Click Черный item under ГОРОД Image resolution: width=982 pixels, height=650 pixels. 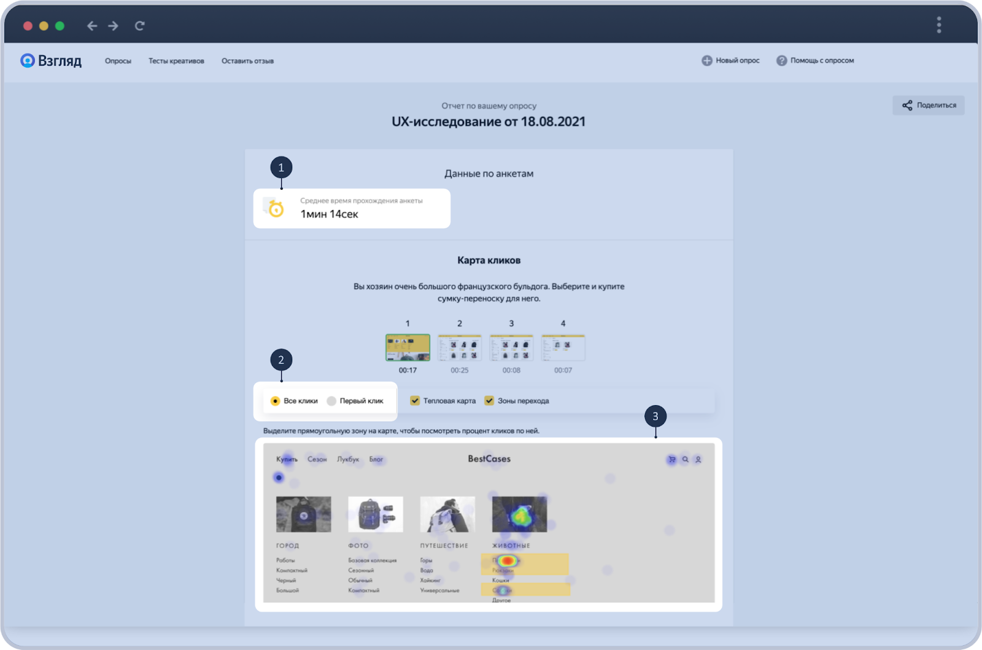tap(286, 580)
